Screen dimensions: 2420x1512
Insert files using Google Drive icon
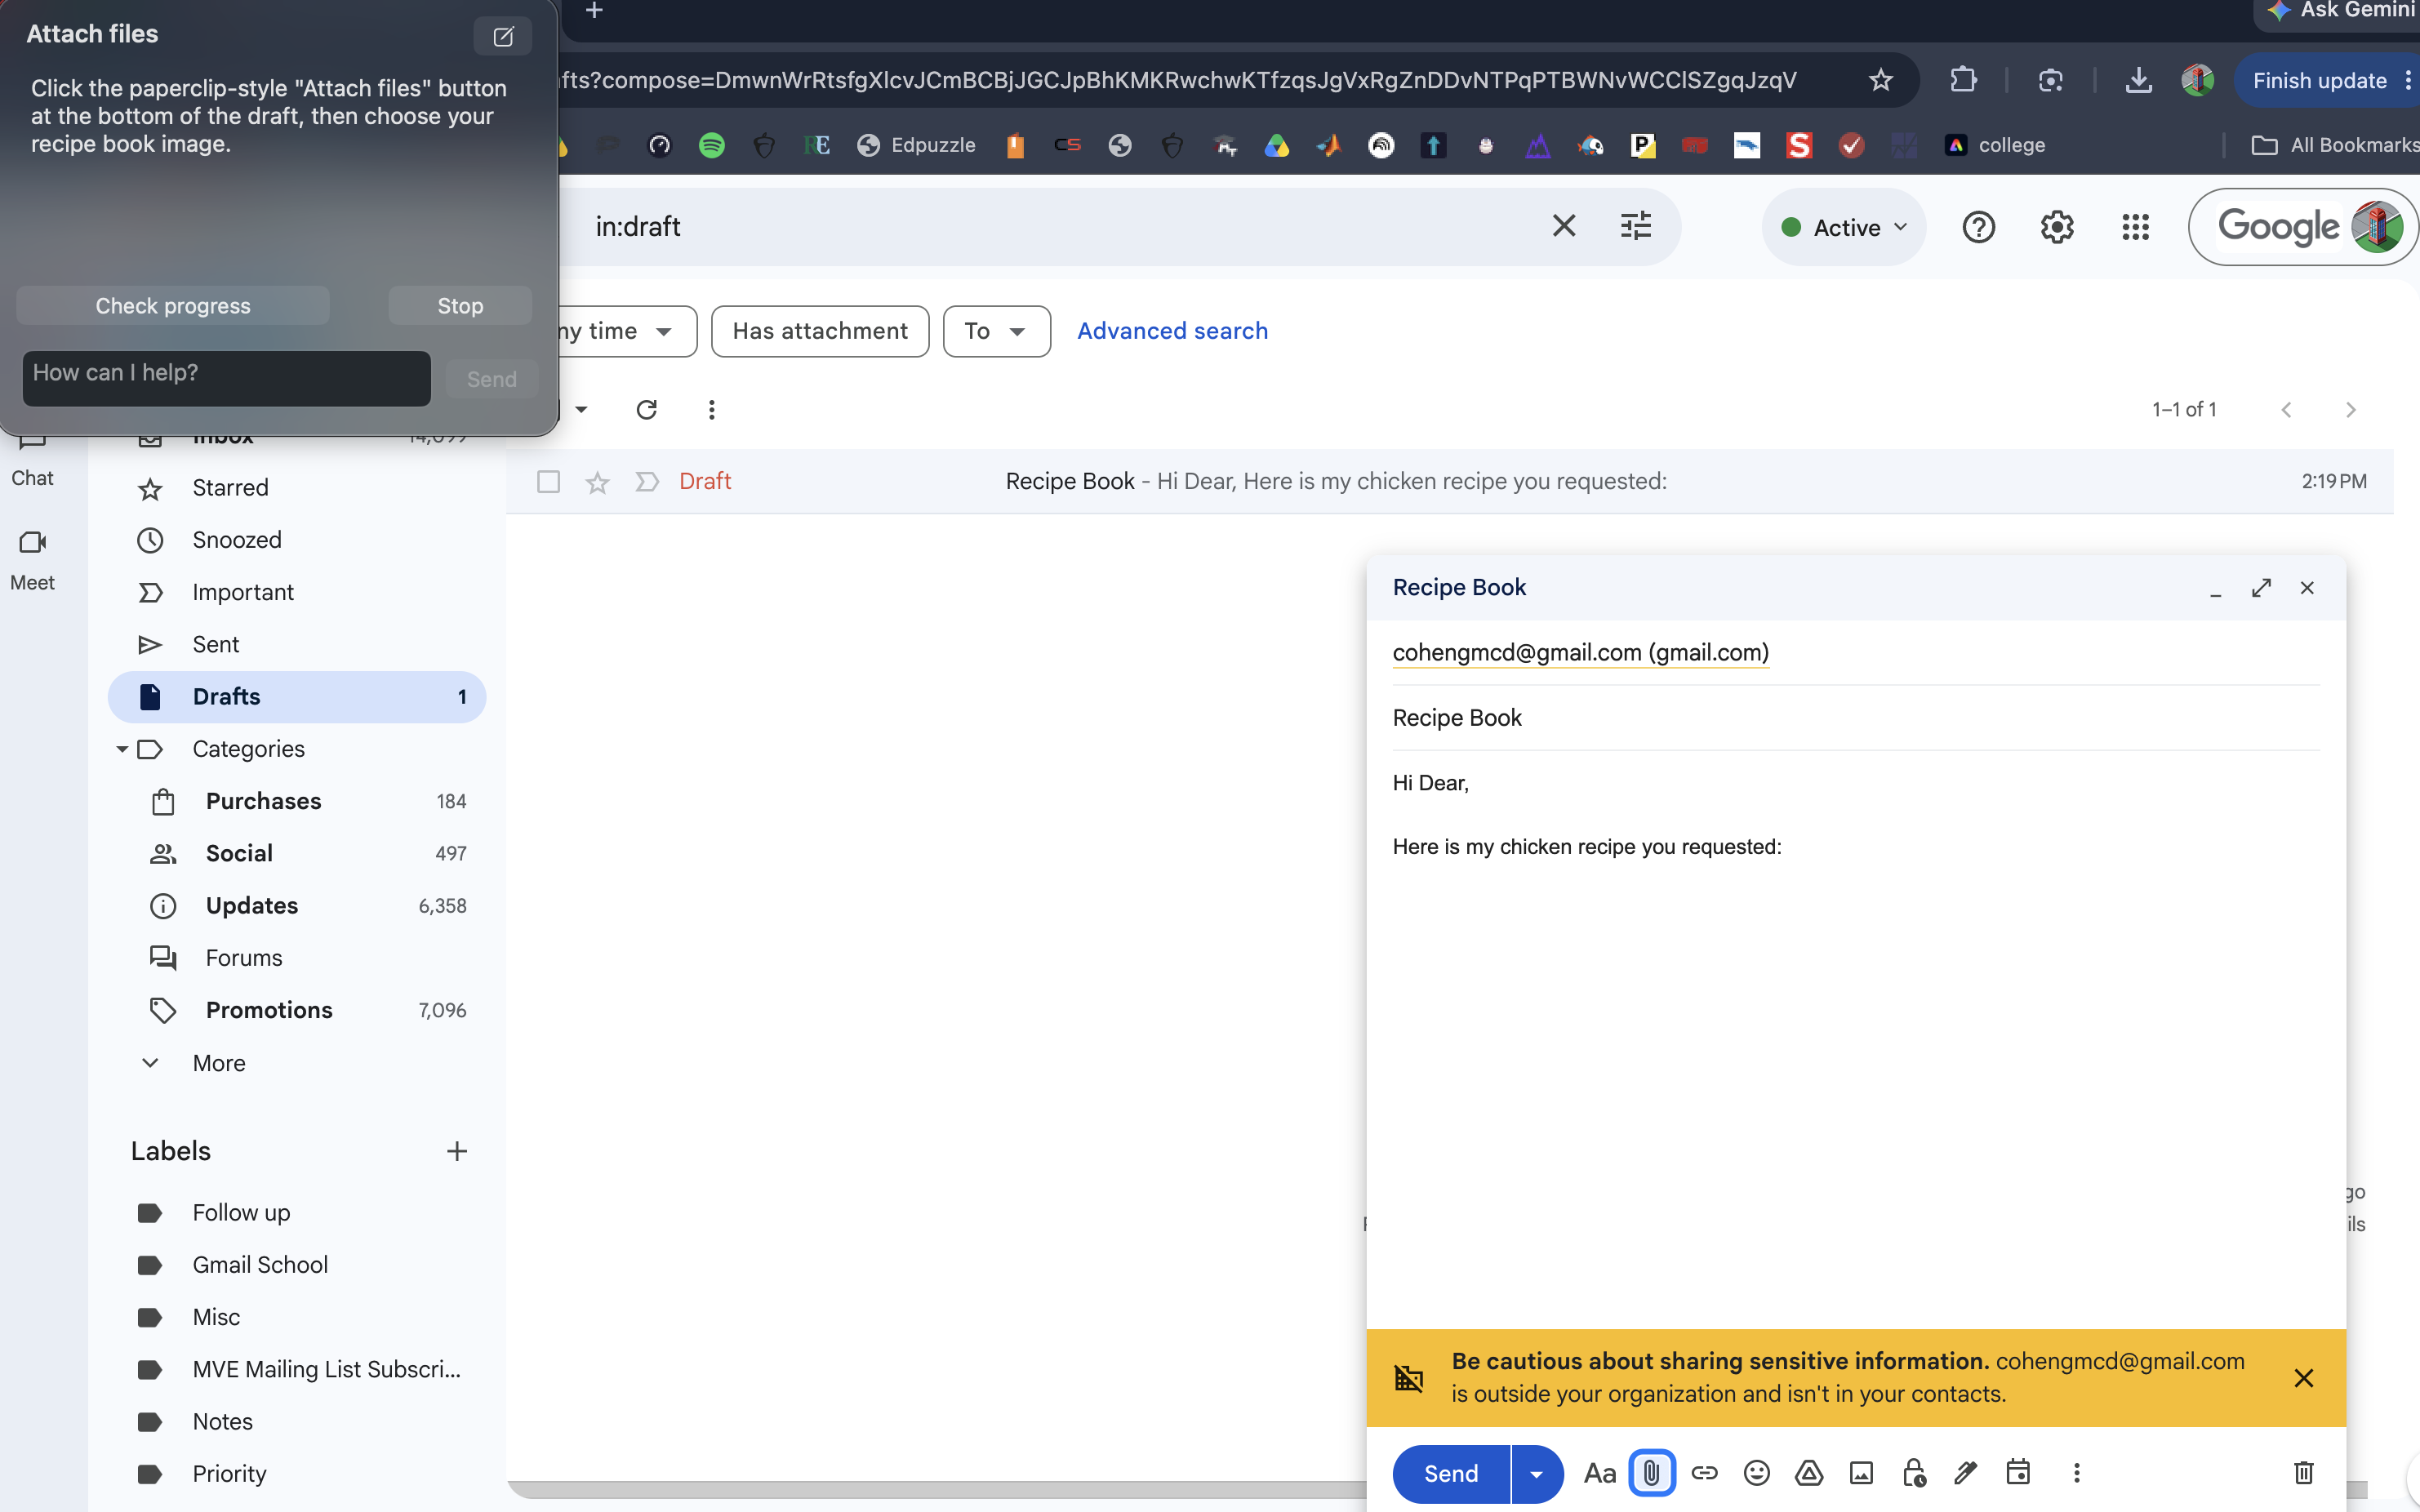pyautogui.click(x=1809, y=1473)
